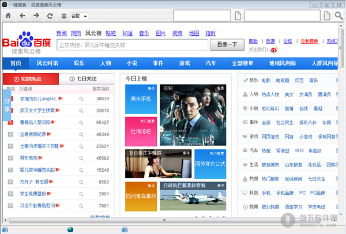Open the 定制榜单 link

(x=309, y=41)
